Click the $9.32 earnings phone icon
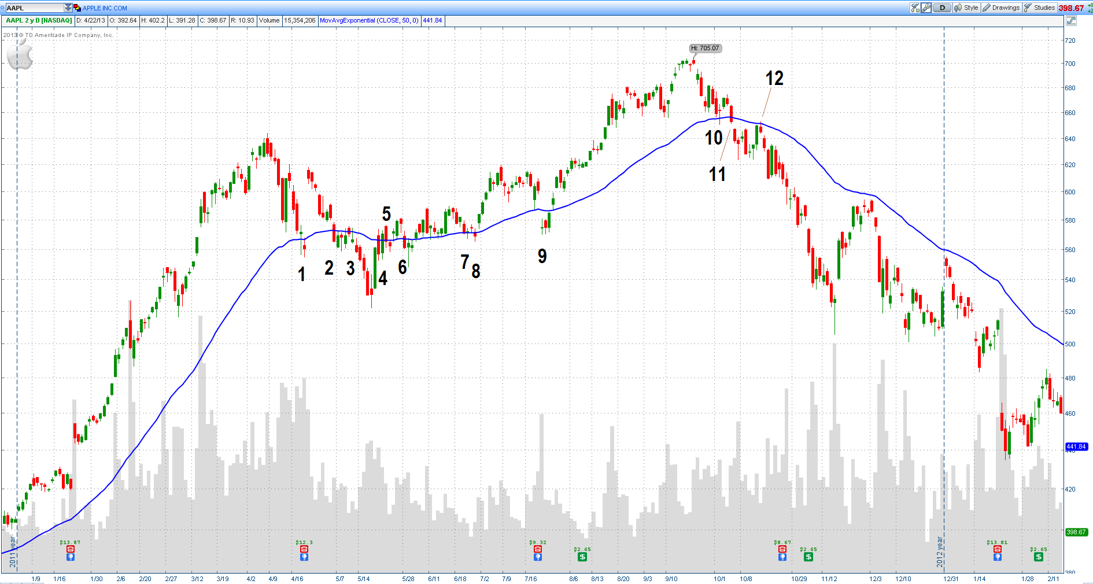Image resolution: width=1093 pixels, height=584 pixels. click(538, 549)
